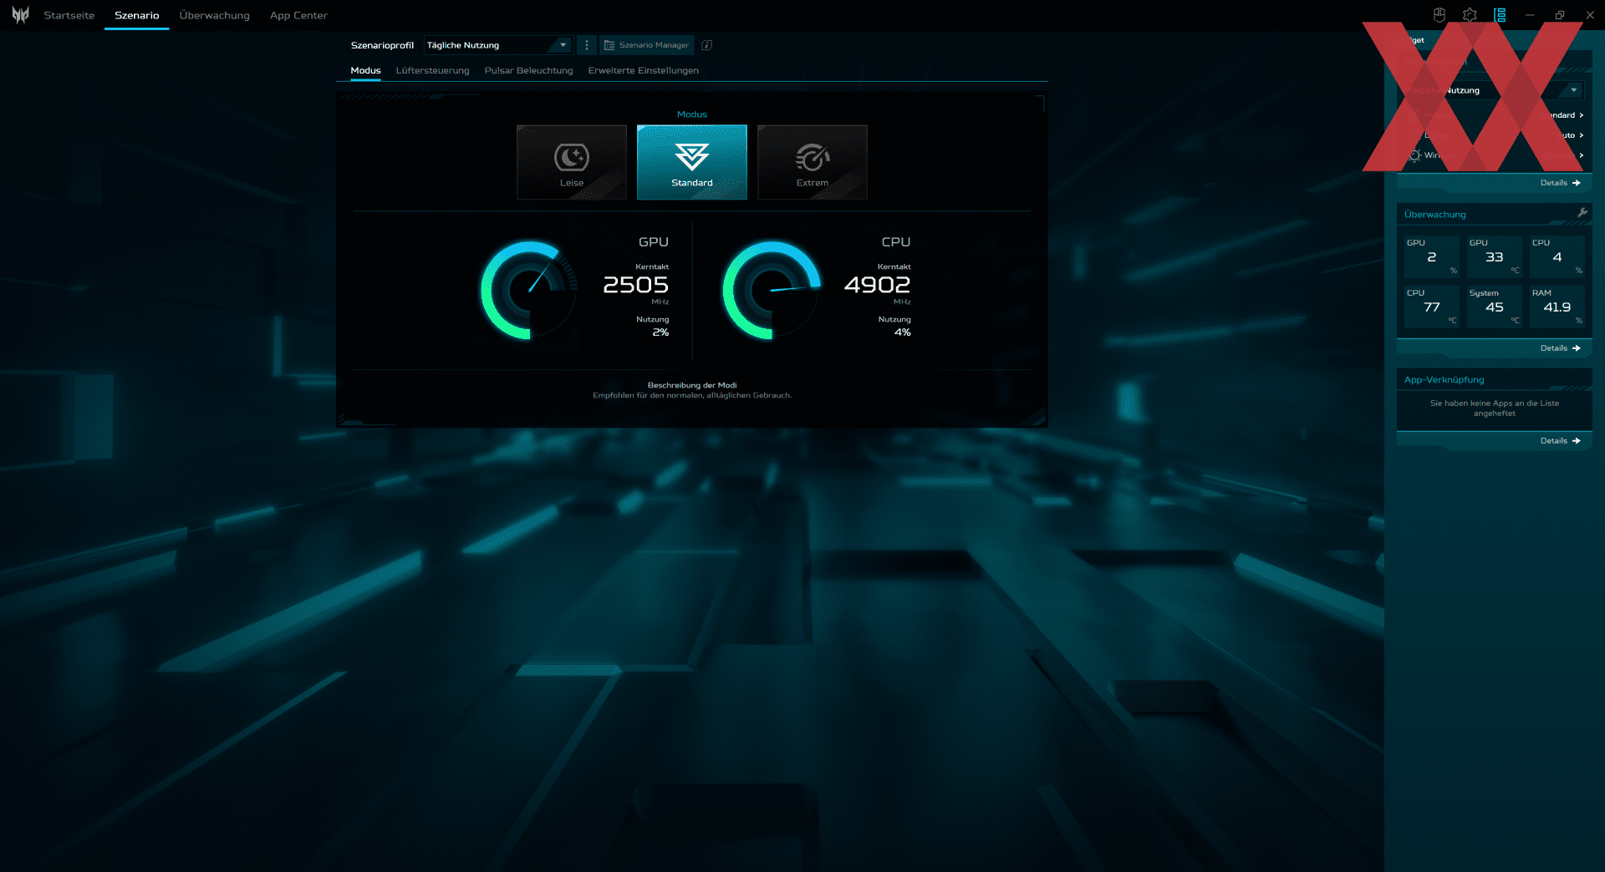
Task: Click the CPU Kerntakt value 4902
Action: tap(878, 285)
